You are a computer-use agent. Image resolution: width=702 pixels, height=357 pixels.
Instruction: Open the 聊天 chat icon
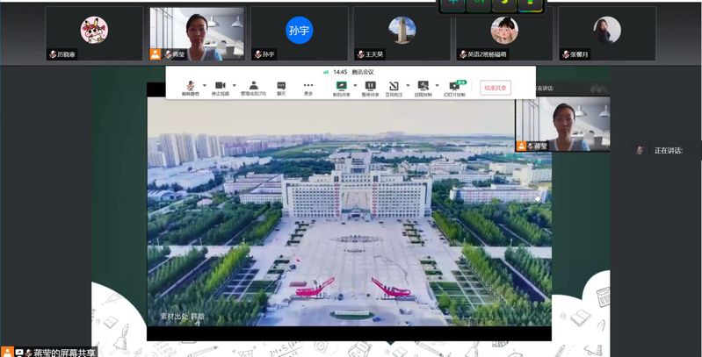[x=281, y=86]
